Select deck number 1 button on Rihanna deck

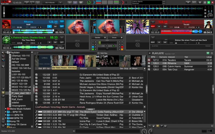(62, 22)
